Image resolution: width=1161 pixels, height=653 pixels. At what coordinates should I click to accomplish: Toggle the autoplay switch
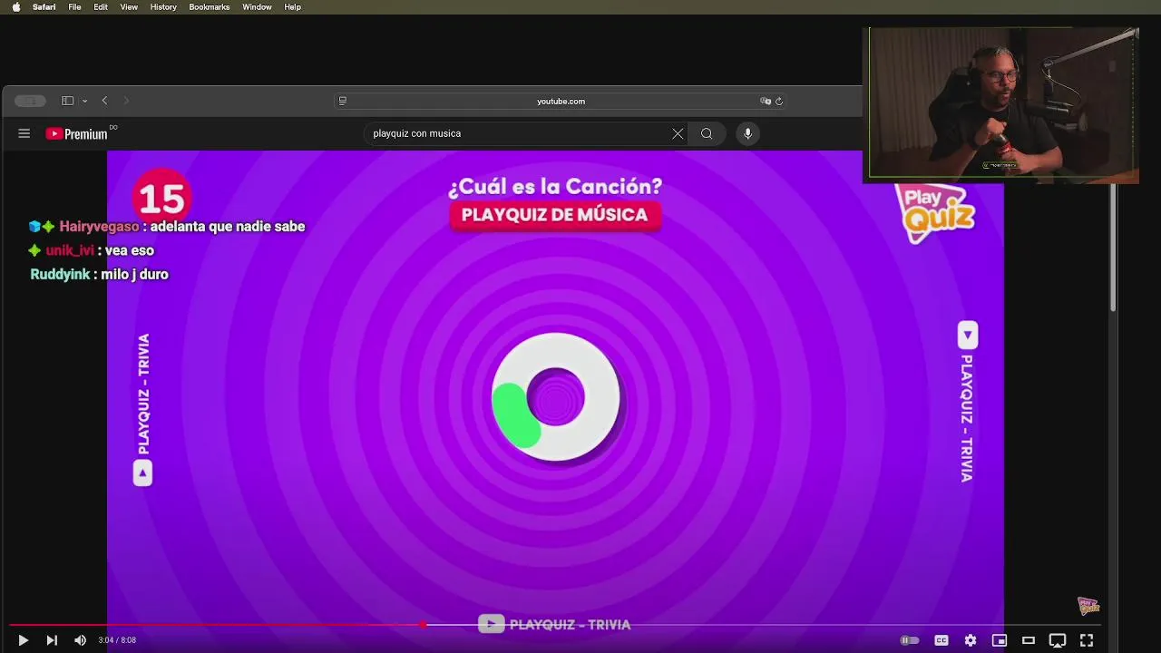910,640
